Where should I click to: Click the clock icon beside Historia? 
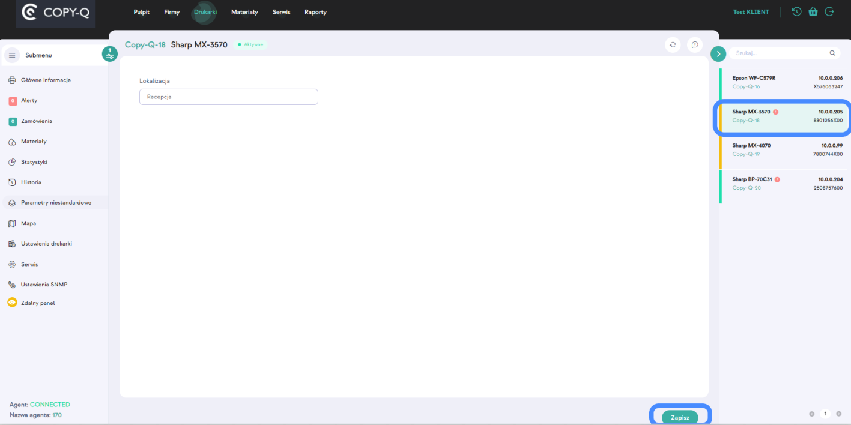12,182
